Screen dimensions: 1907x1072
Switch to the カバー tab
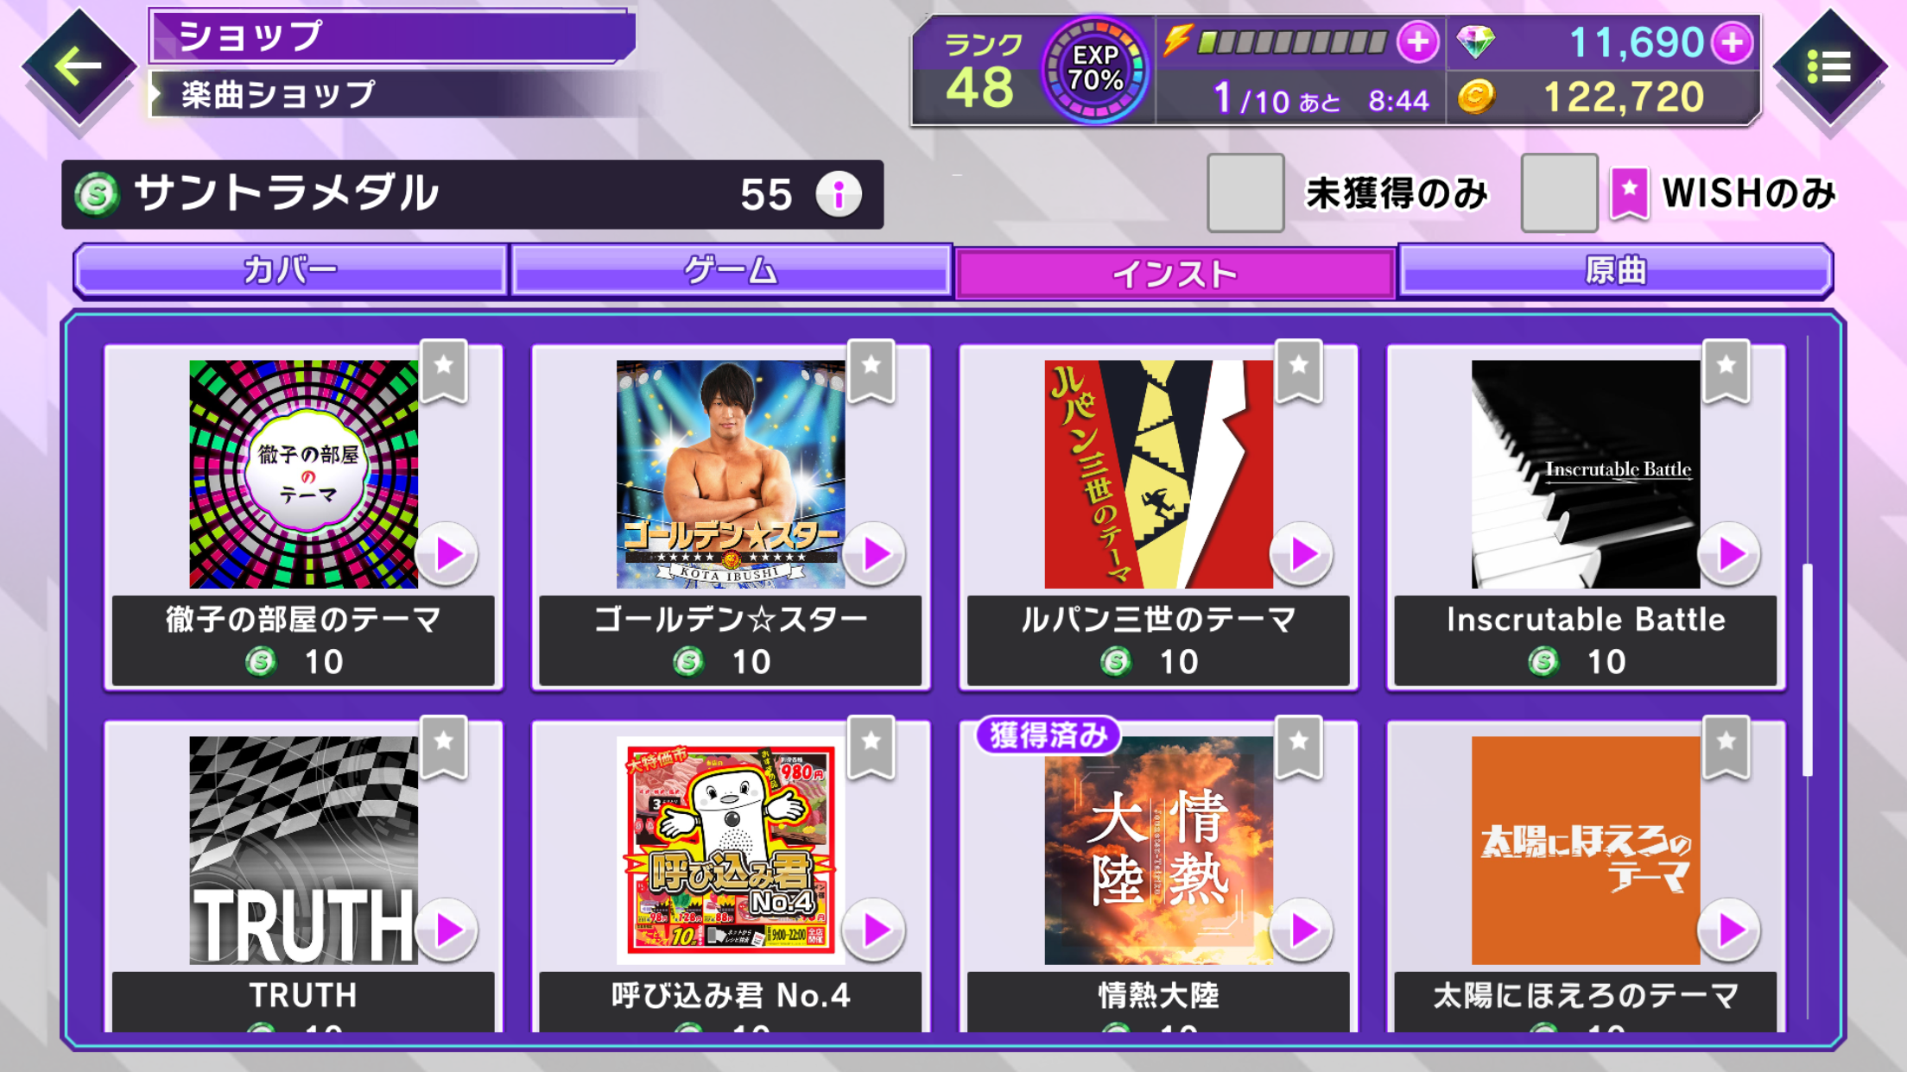[x=290, y=271]
